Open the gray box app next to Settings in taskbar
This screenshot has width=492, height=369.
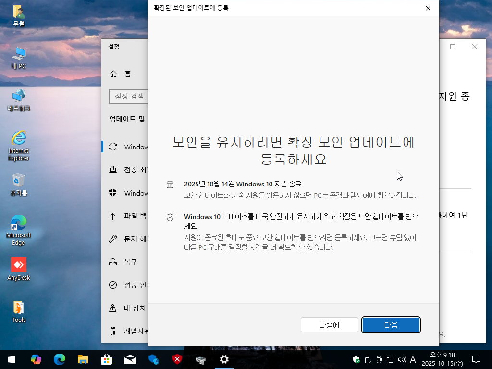[200, 359]
